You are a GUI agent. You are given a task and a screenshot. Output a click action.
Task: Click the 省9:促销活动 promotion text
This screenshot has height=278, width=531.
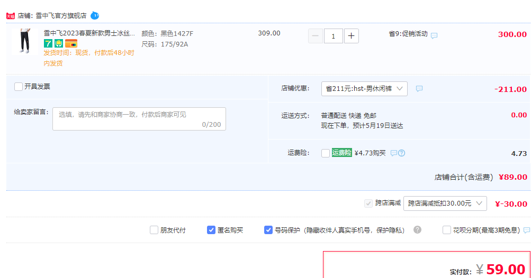408,34
